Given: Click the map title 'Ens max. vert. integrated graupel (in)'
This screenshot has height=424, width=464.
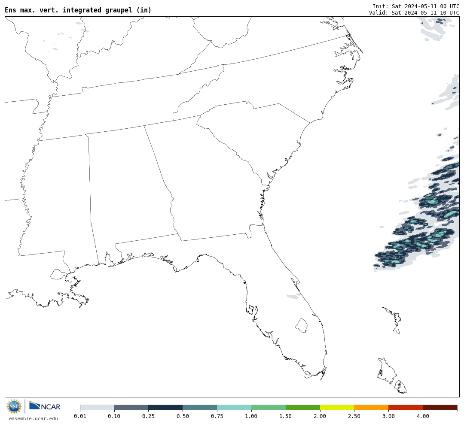Looking at the screenshot, I should click(x=78, y=10).
